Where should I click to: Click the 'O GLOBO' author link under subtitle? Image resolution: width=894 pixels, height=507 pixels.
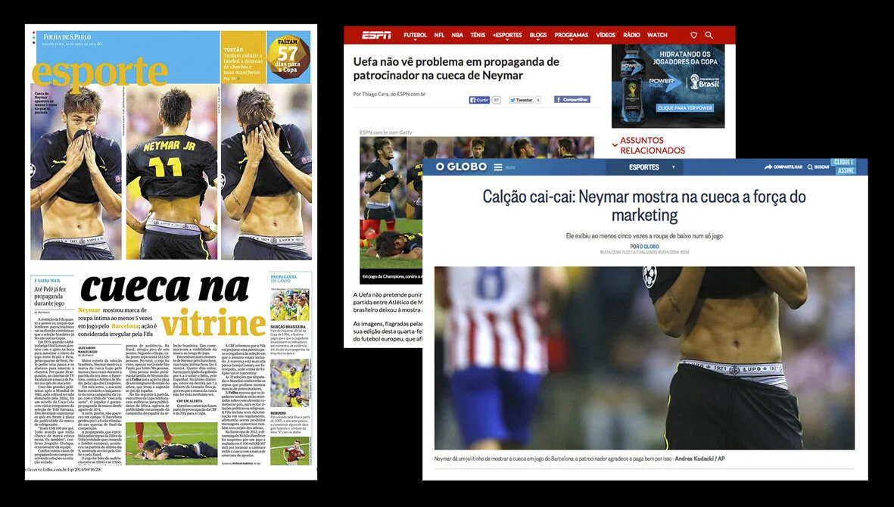point(649,247)
